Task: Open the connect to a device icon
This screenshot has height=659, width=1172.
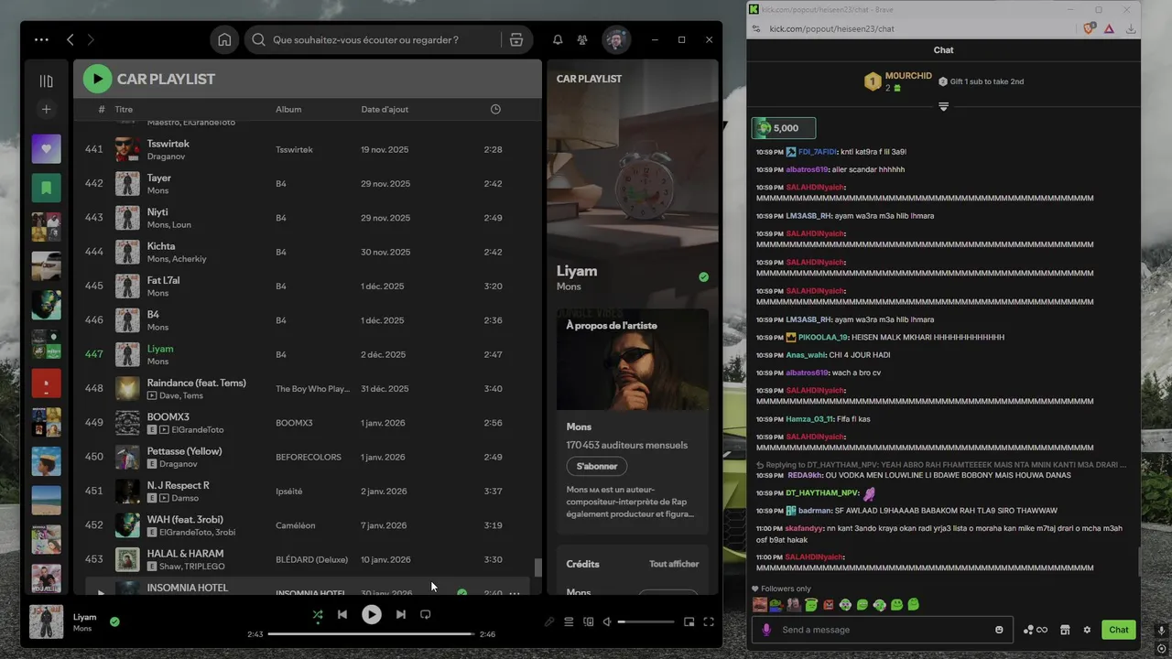Action: [x=589, y=622]
